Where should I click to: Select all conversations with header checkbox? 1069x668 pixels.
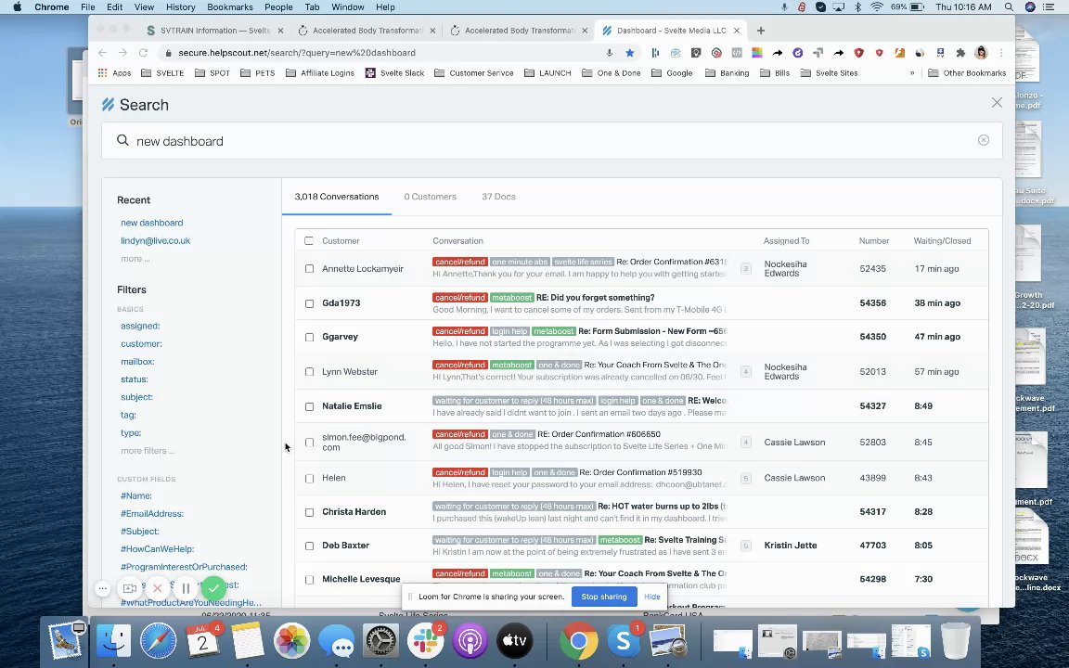[309, 240]
